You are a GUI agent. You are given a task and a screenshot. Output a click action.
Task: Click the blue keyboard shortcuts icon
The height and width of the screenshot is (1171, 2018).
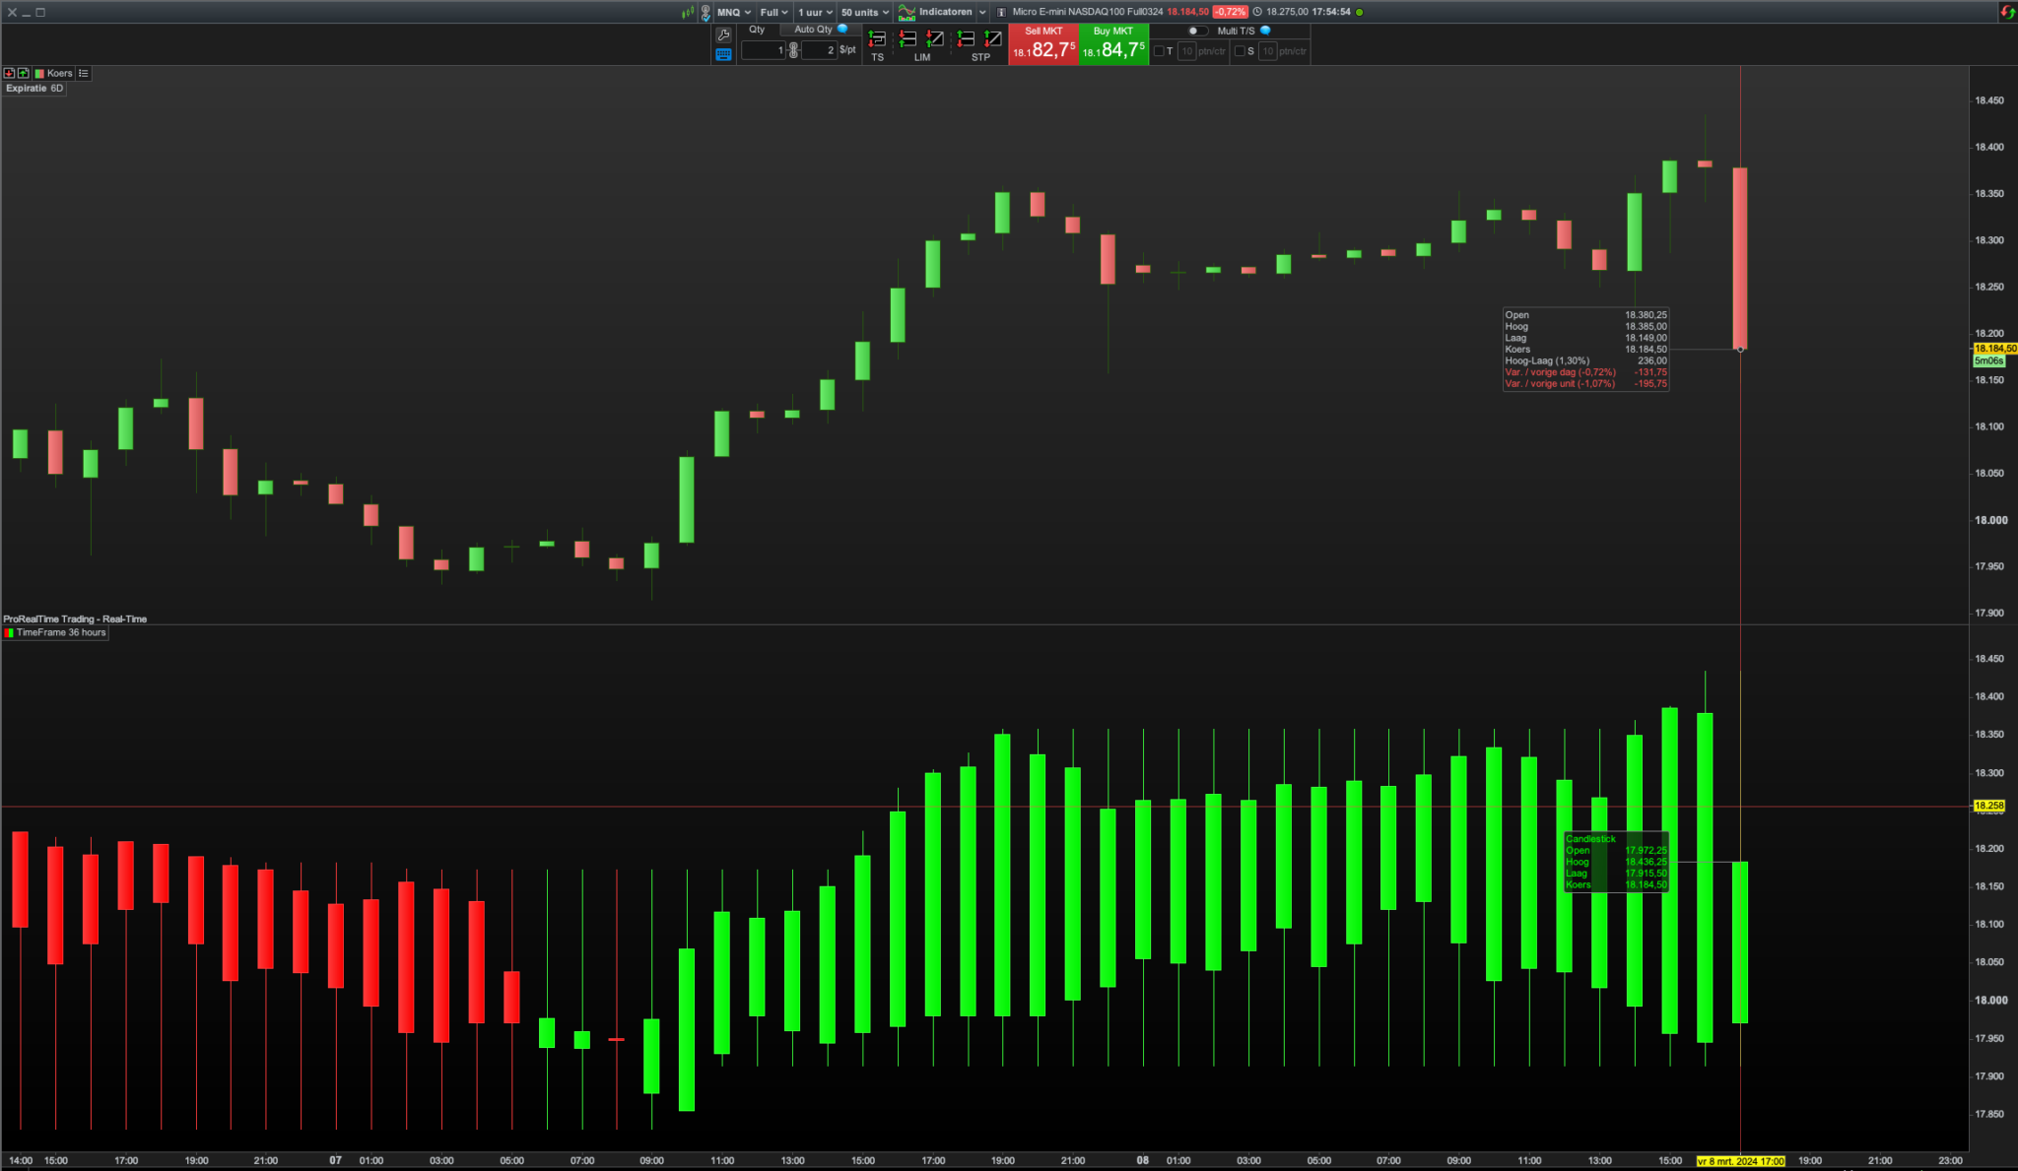pos(723,55)
